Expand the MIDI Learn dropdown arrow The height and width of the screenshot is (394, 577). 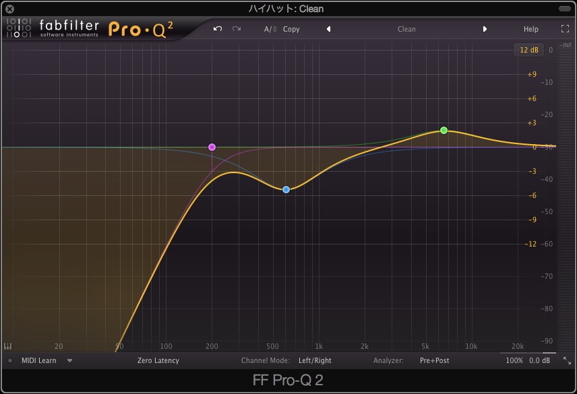[x=69, y=361]
